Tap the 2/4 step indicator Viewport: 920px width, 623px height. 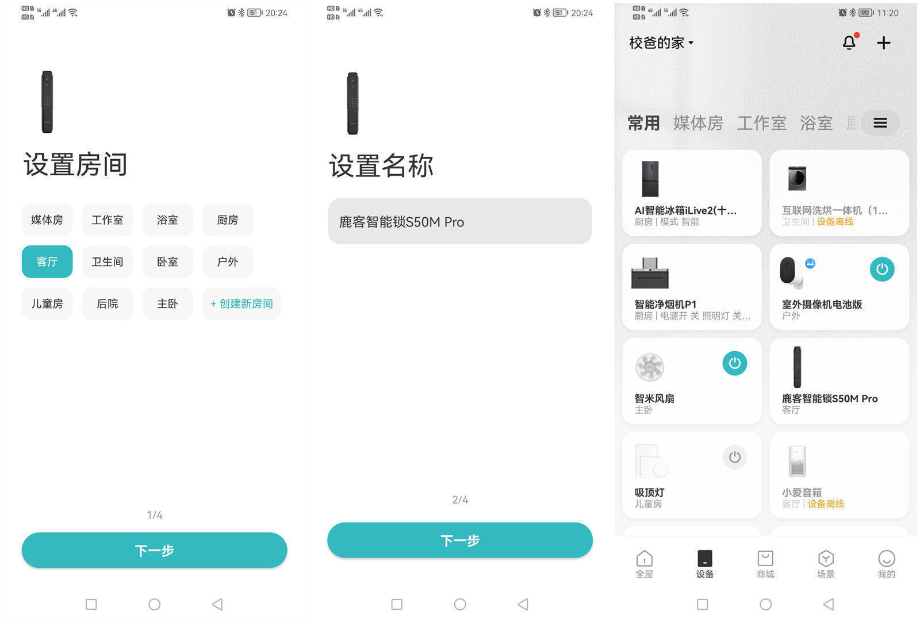[x=460, y=499]
